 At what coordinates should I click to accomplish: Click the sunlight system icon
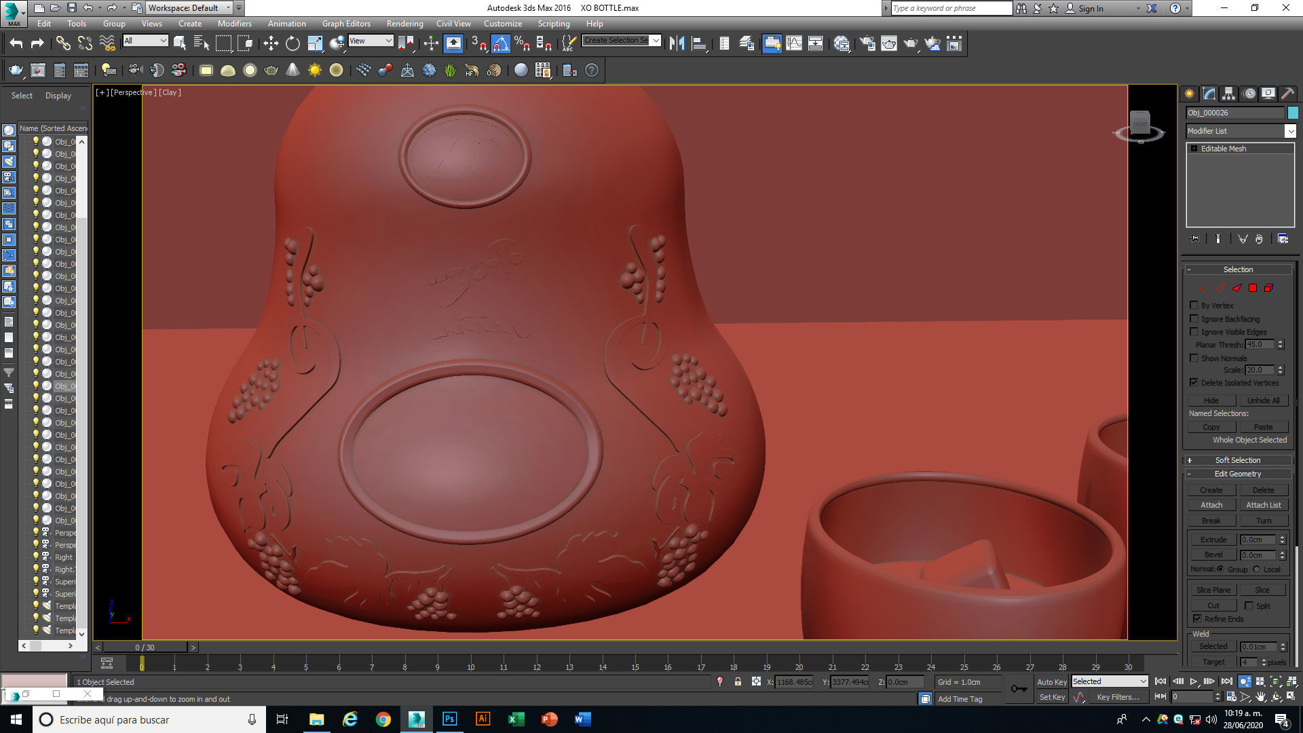point(315,70)
